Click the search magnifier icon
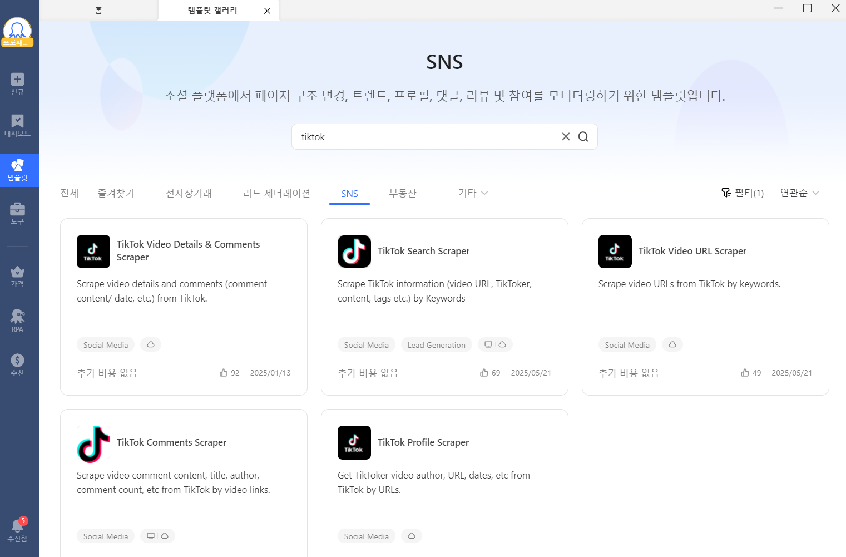This screenshot has width=846, height=557. (583, 137)
